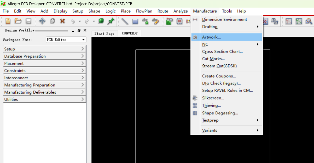Viewport: 314px width, 163px height.
Task: Select Thieving... menu entry
Action: point(227,106)
